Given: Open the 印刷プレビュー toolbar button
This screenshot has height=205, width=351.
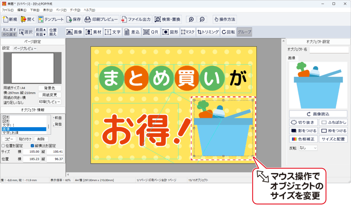Looking at the screenshot, I should point(101,19).
